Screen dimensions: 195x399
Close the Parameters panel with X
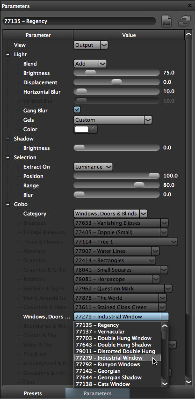[190, 5]
